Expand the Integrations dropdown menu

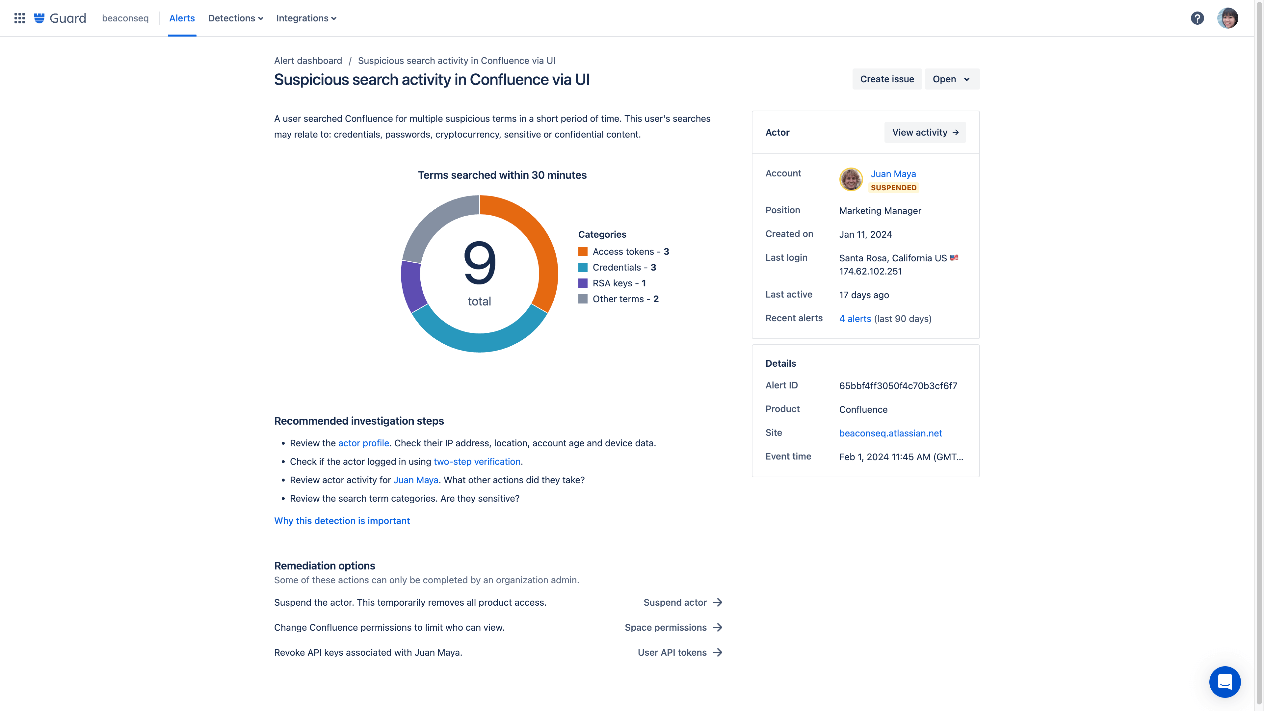(x=305, y=17)
